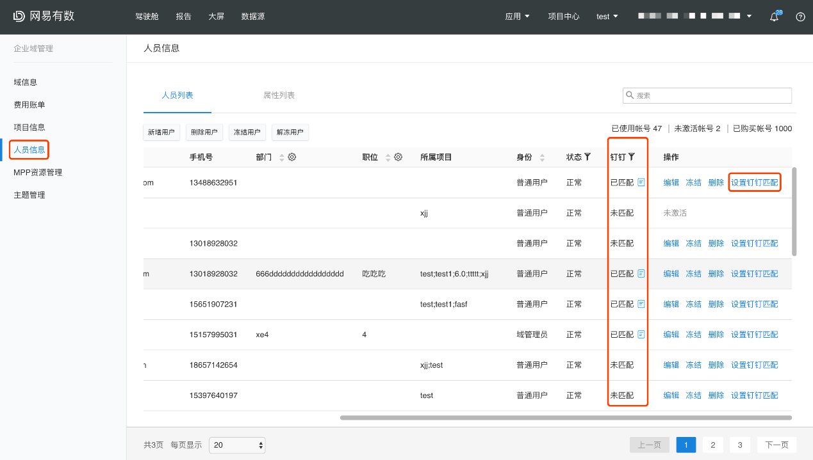Click the xe4 department cell
Viewport: 813px width, 460px height.
262,335
